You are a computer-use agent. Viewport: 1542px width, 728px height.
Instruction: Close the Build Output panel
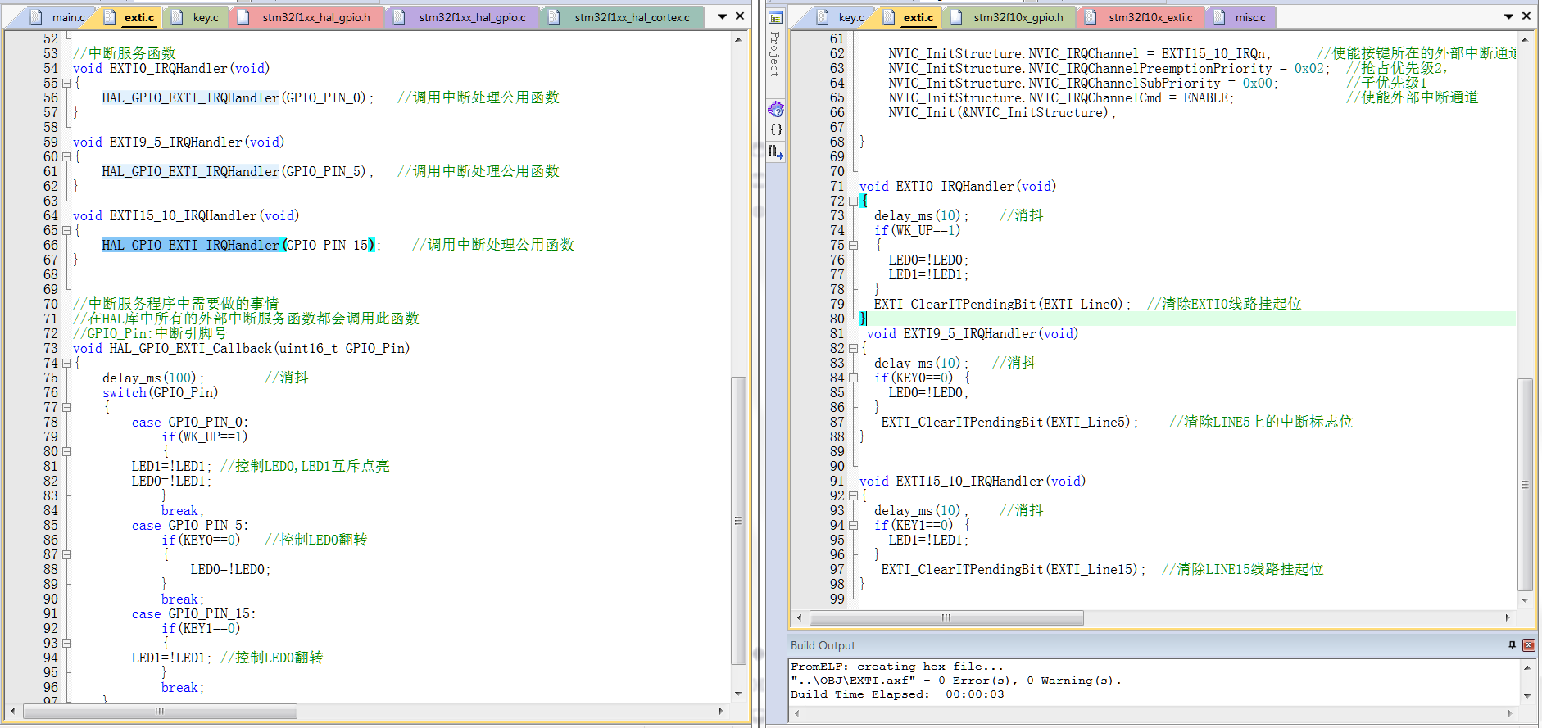point(1528,645)
